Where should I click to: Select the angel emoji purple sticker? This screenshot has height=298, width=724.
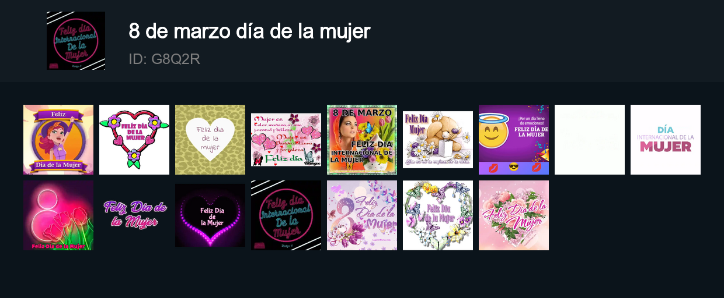click(514, 140)
